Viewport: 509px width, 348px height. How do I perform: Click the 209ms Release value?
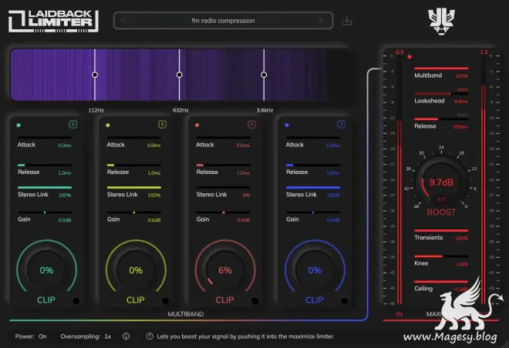pyautogui.click(x=460, y=127)
